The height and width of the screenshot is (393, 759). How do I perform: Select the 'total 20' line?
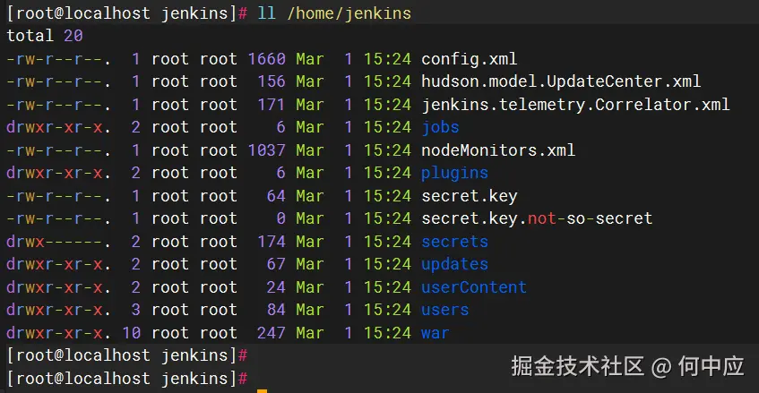tap(45, 36)
